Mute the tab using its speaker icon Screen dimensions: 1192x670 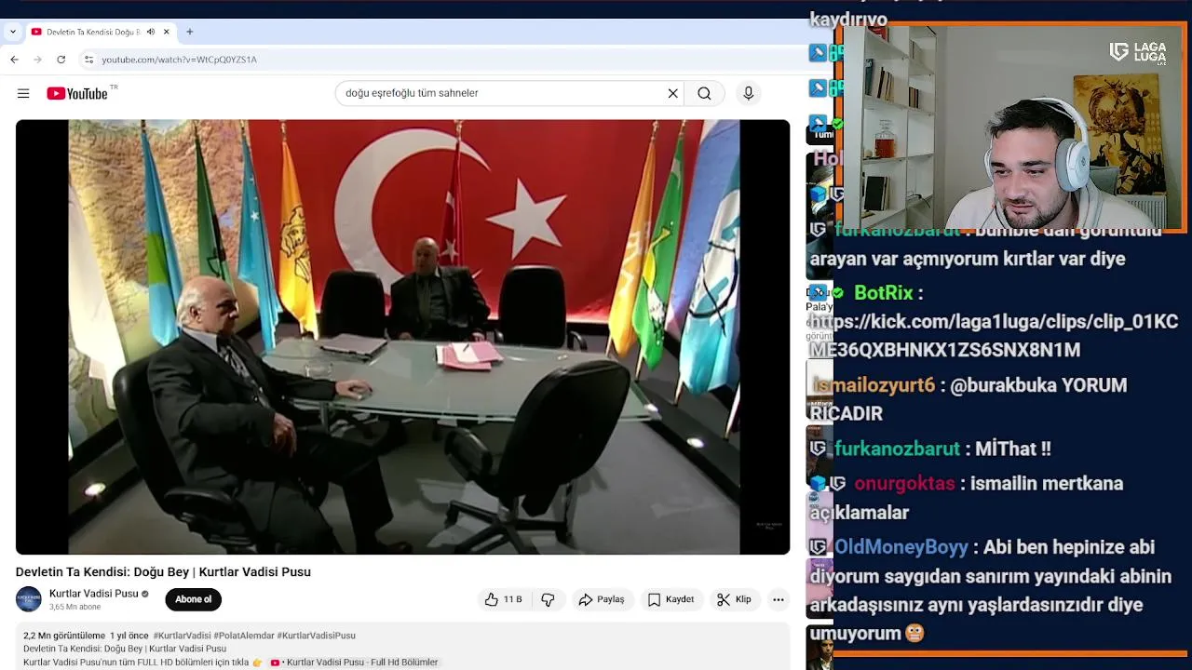click(151, 32)
